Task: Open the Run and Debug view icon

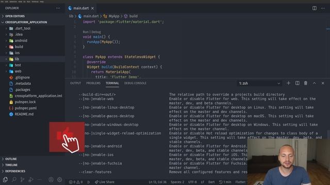Action: 31,179
